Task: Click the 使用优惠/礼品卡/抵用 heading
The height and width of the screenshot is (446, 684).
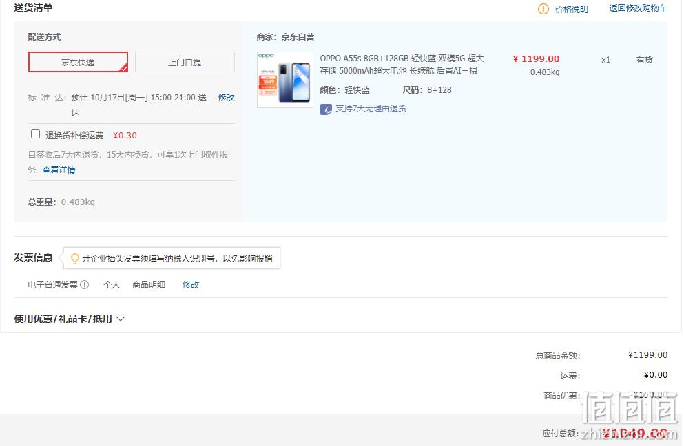Action: click(x=63, y=319)
